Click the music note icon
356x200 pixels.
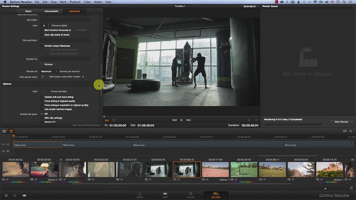pos(351,188)
